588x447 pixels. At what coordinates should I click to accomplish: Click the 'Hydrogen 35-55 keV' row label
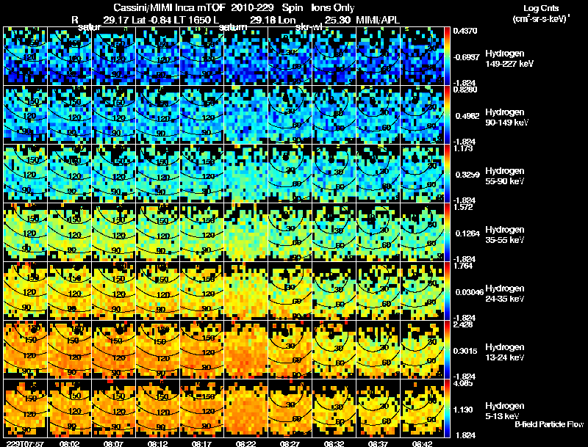[505, 235]
